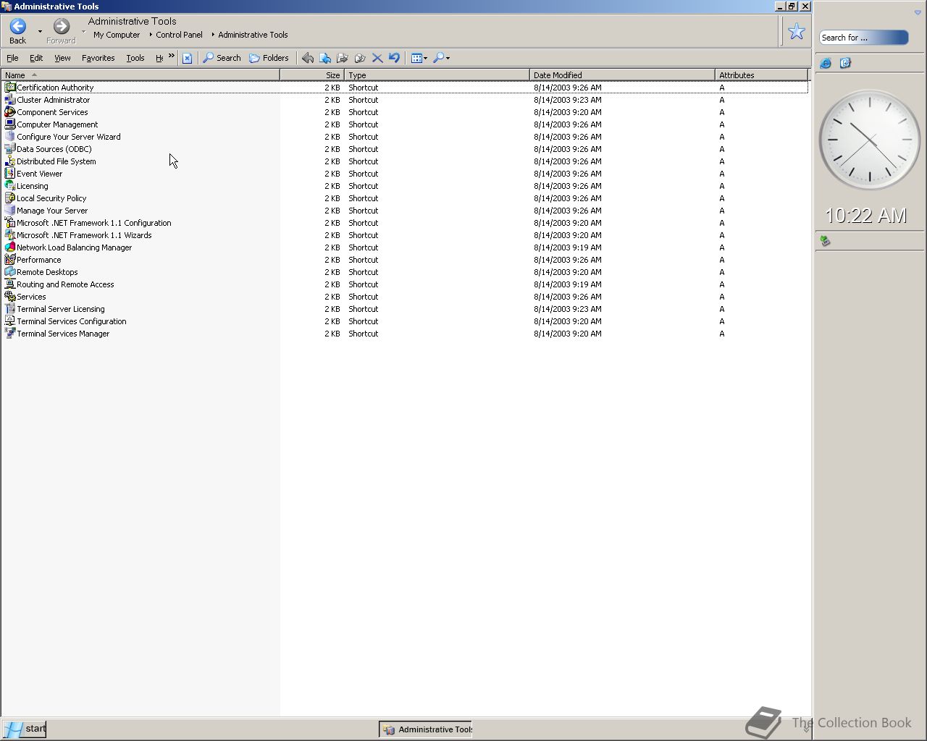The width and height of the screenshot is (927, 741).
Task: Select the Terminal Services Manager label
Action: [x=63, y=334]
